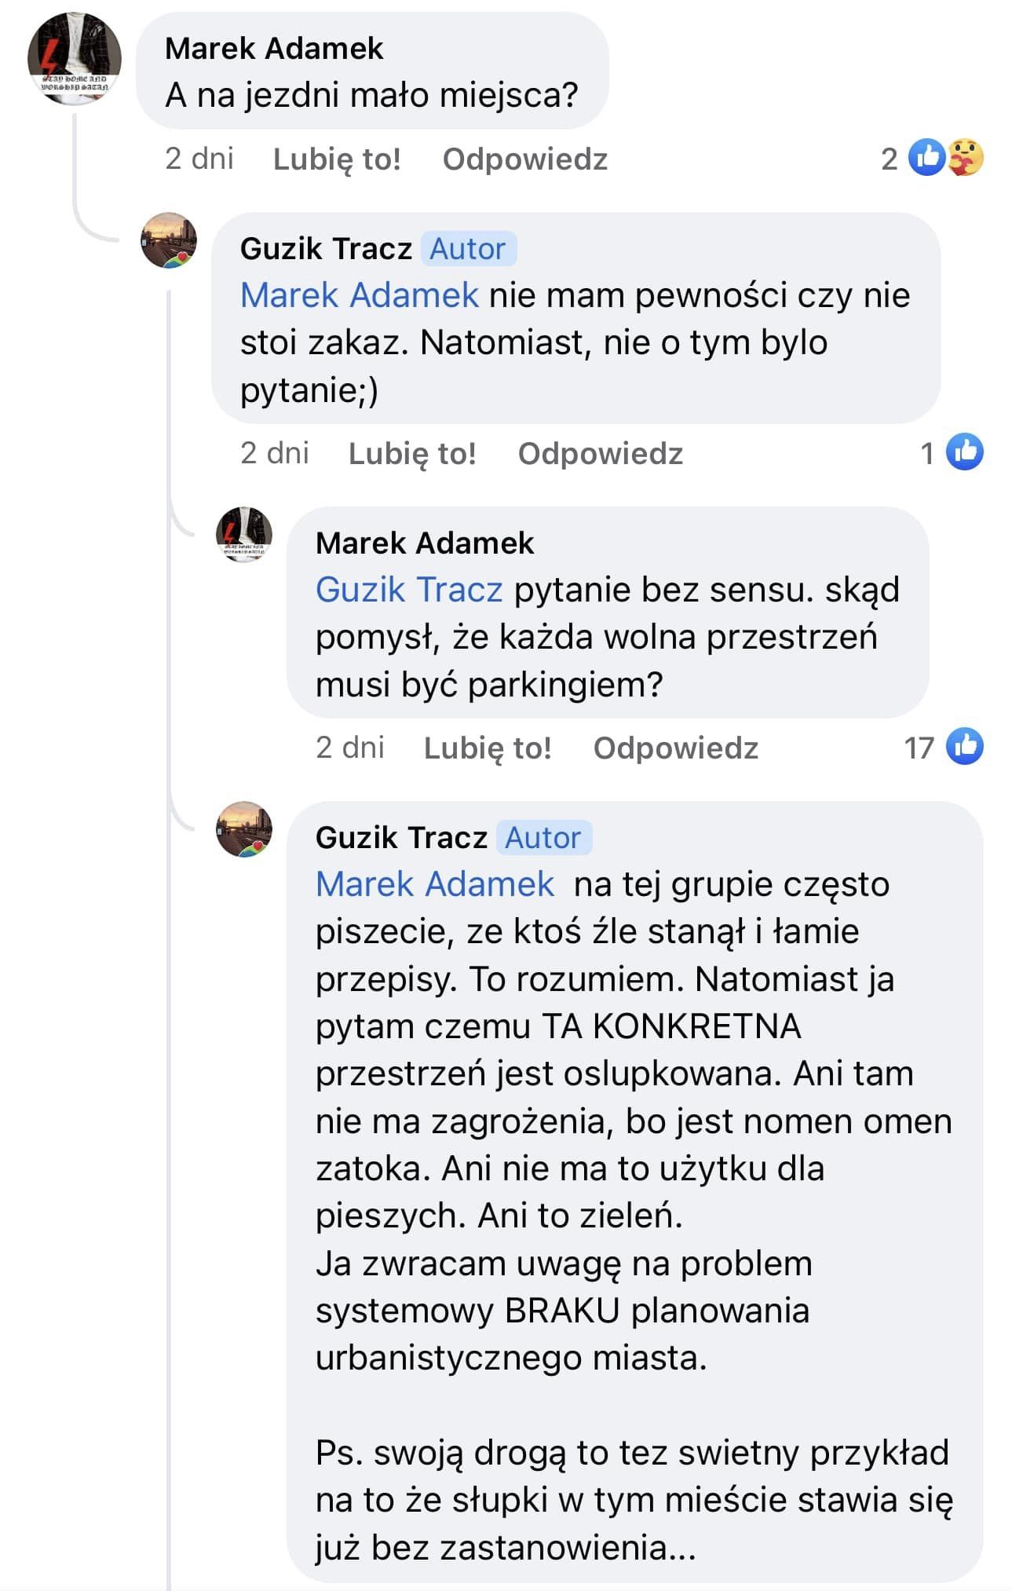Open author name Marek Adamek on the top comment
The height and width of the screenshot is (1591, 1012).
(x=274, y=49)
